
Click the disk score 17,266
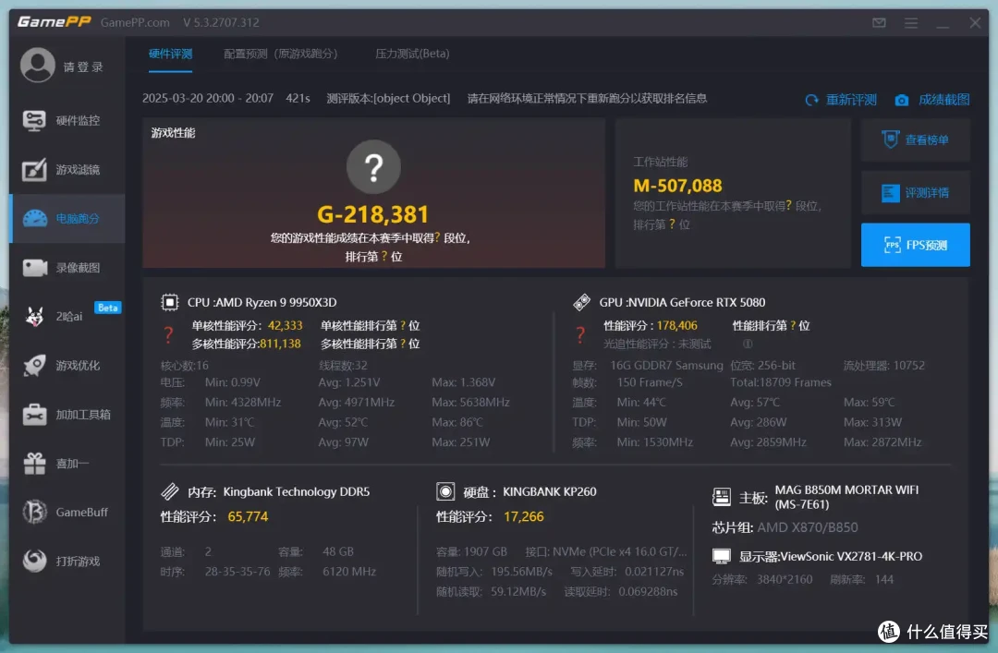point(524,516)
